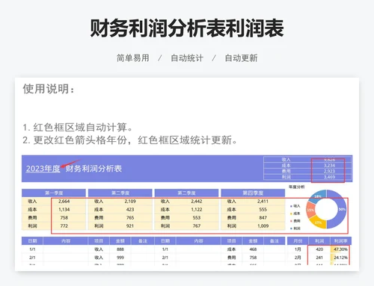Click instruction line 红色框区域自动计算

[78, 128]
